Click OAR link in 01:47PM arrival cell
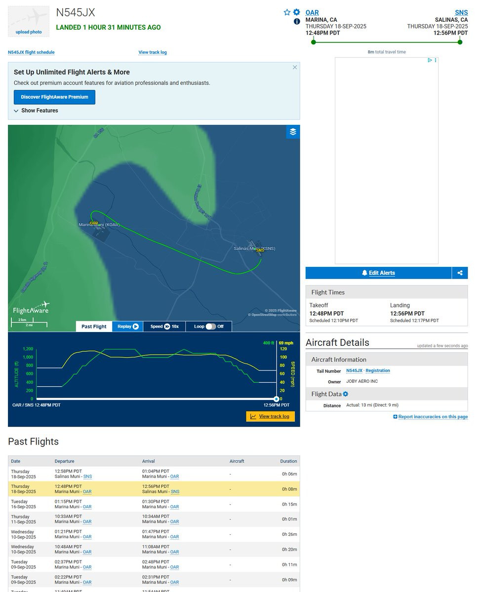481x592 pixels. [x=174, y=537]
